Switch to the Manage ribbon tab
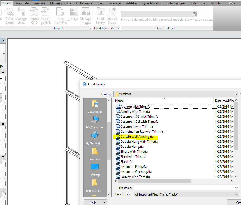Viewport: 241px width, 205px height. 115,3
